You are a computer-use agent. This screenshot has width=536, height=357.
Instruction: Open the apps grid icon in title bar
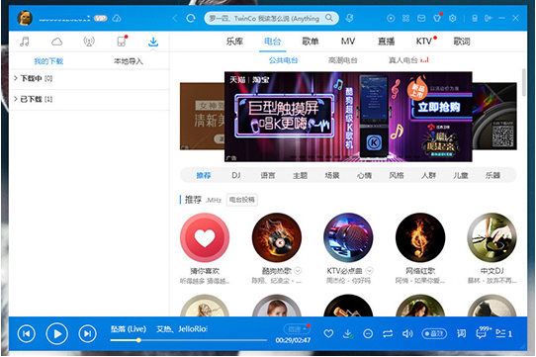click(405, 18)
